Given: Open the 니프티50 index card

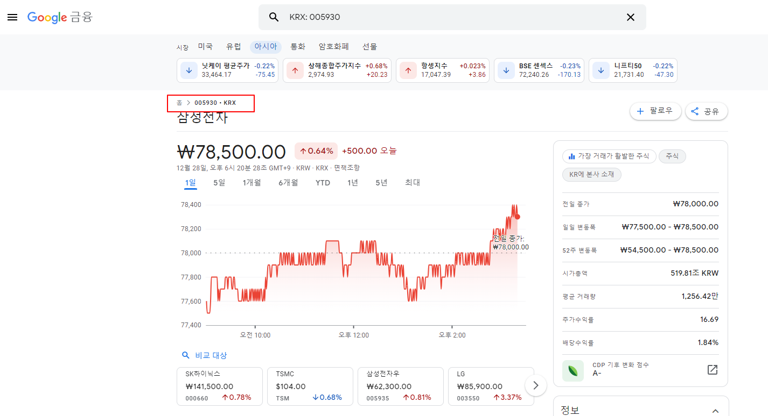Looking at the screenshot, I should (x=633, y=70).
